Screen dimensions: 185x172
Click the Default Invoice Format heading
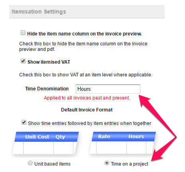[87, 110]
